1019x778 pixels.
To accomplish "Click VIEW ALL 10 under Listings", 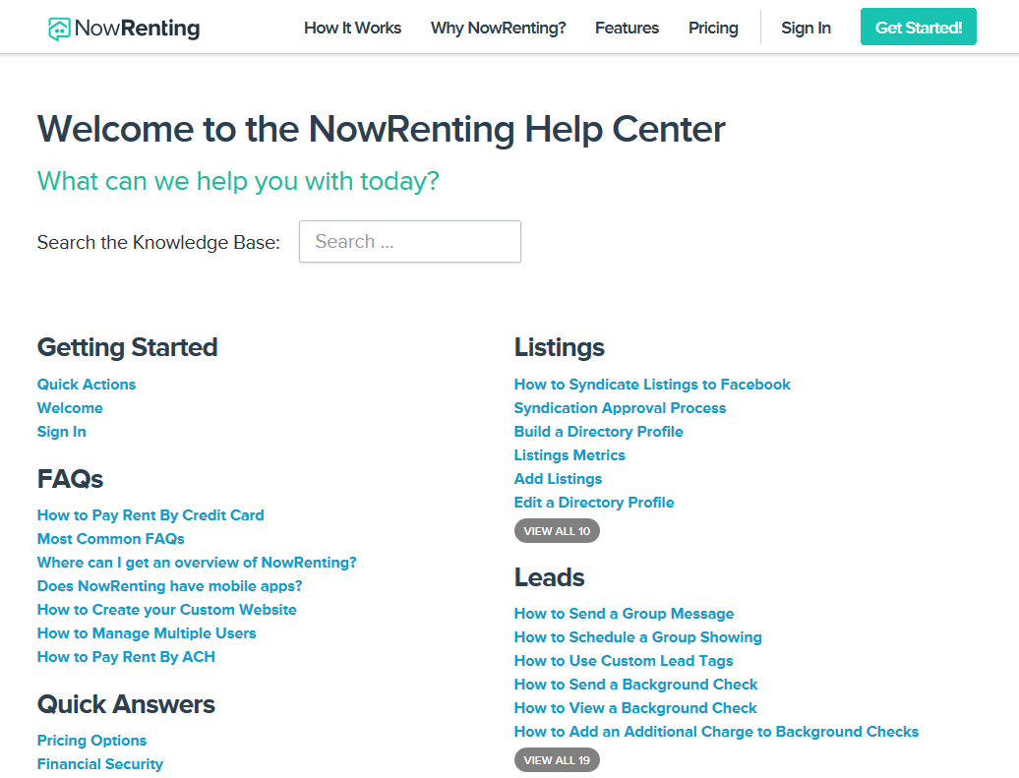I will click(557, 530).
